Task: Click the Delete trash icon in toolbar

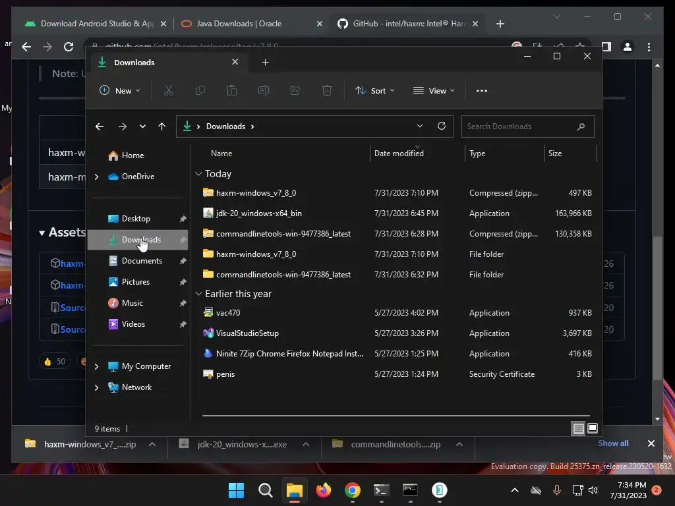Action: pos(327,90)
